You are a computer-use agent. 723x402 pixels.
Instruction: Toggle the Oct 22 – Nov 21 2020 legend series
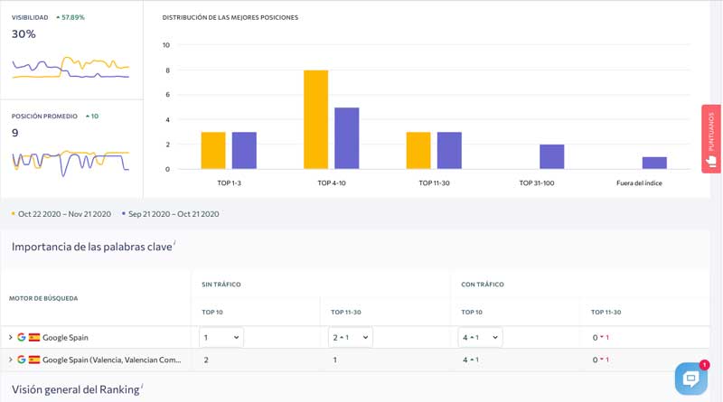point(61,214)
